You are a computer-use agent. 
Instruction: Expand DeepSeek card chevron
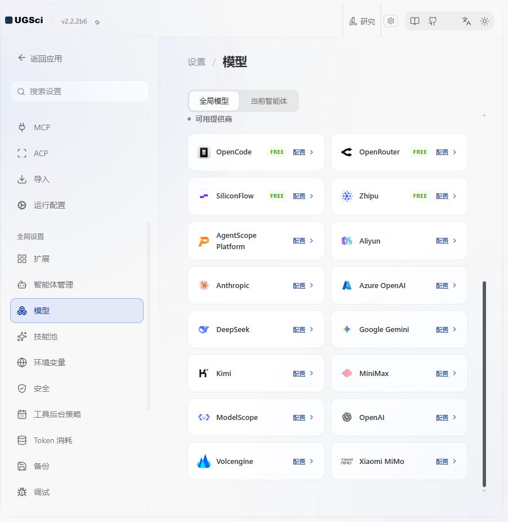pyautogui.click(x=311, y=329)
